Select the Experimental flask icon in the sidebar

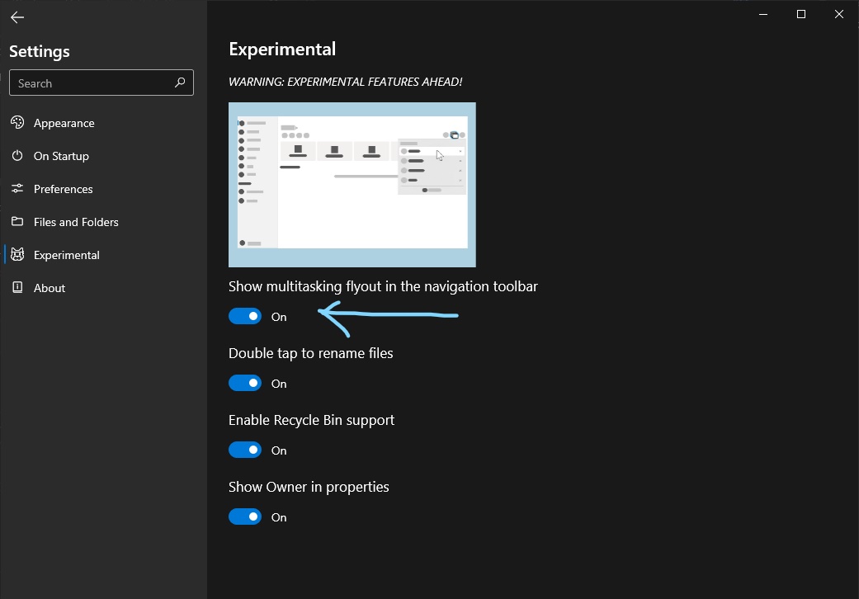pos(18,254)
